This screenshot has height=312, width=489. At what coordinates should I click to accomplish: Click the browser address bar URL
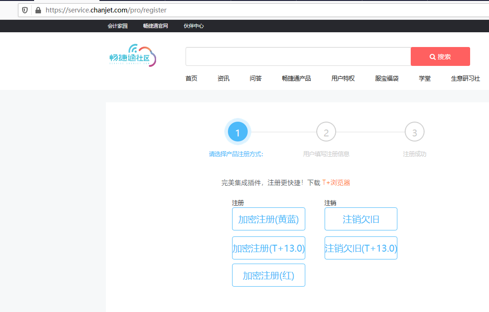[x=106, y=10]
